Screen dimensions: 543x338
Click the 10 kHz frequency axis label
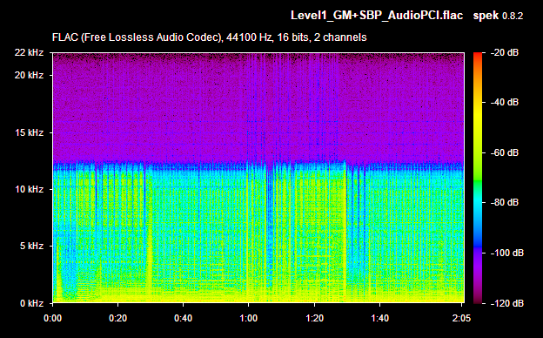click(x=29, y=190)
